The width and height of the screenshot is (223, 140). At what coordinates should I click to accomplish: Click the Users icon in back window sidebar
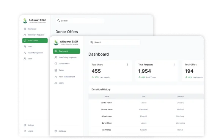[25, 58]
